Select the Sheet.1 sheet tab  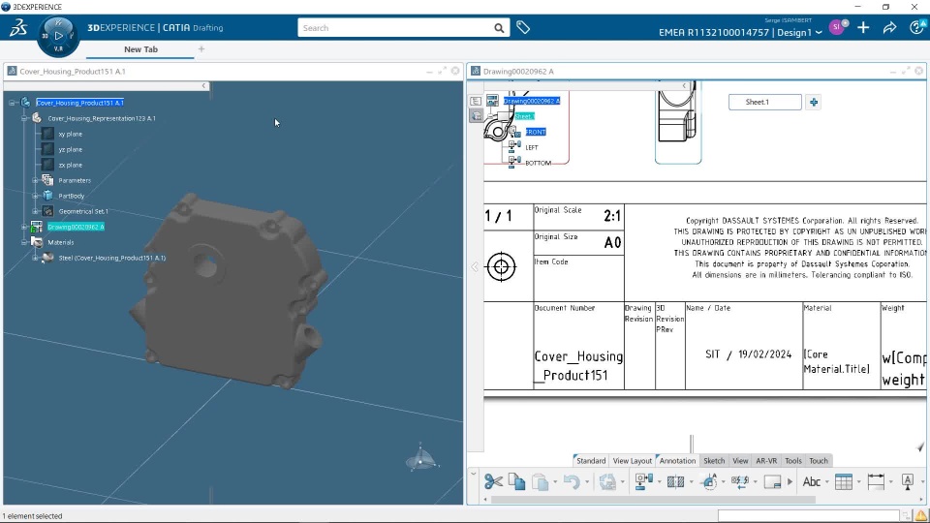(x=765, y=102)
